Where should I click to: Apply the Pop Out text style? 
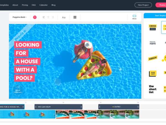click(x=153, y=73)
